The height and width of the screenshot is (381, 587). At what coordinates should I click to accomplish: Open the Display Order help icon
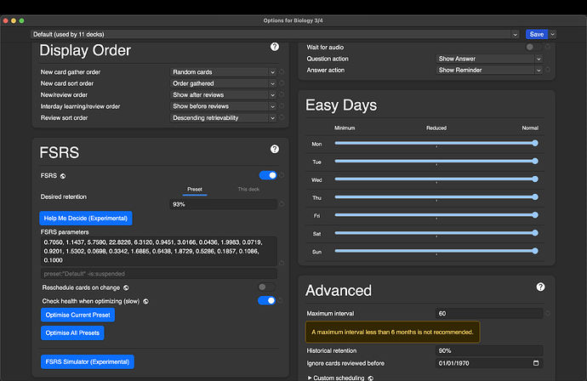point(275,48)
